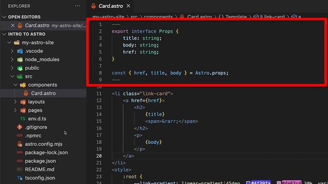Screen dimensions: 328x184
Task: Open Card.astro under components folder
Action: click(x=43, y=93)
